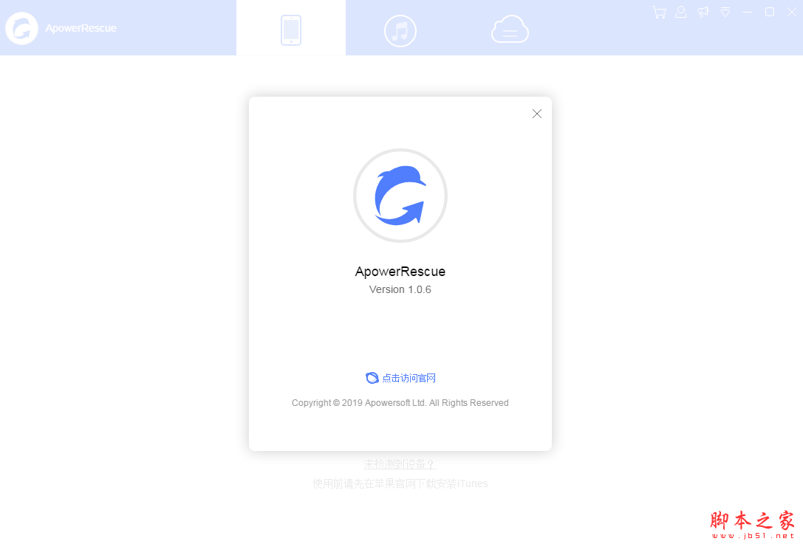This screenshot has height=544, width=803.
Task: Open the official website link
Action: tap(400, 378)
